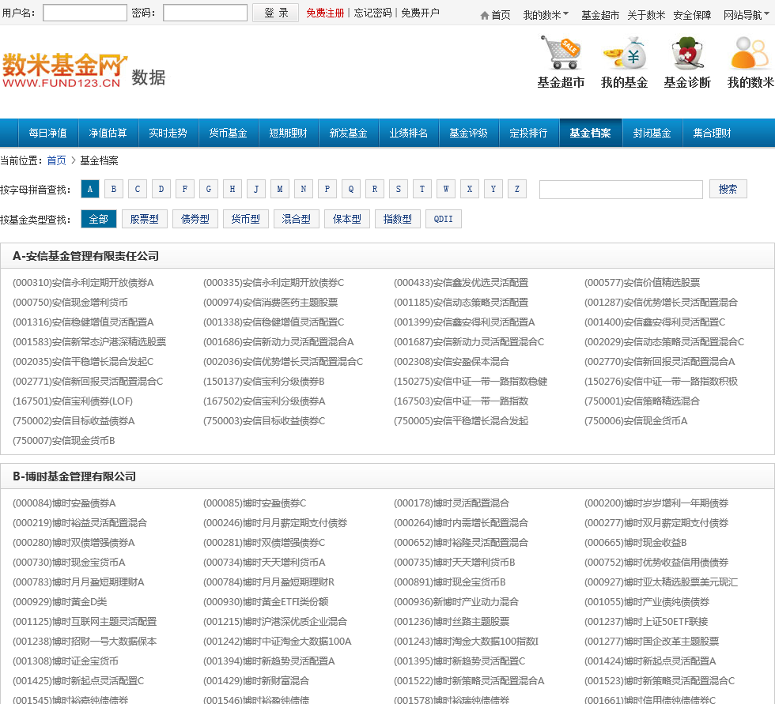Image resolution: width=775 pixels, height=704 pixels.
Task: Filter fund type by 货币型
Action: tap(246, 219)
